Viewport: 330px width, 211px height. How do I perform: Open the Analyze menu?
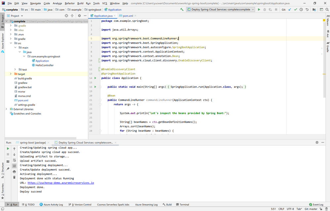point(57,3)
